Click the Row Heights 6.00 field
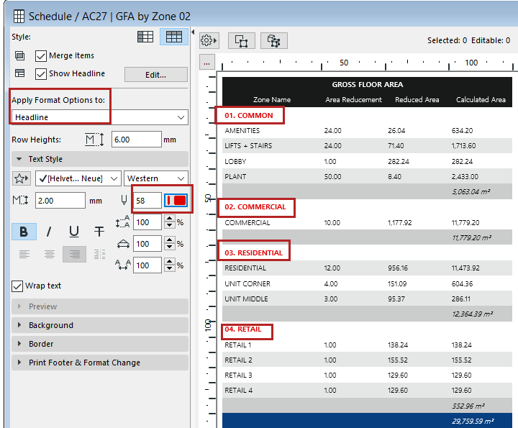Viewport: 518px width, 428px height. click(137, 140)
